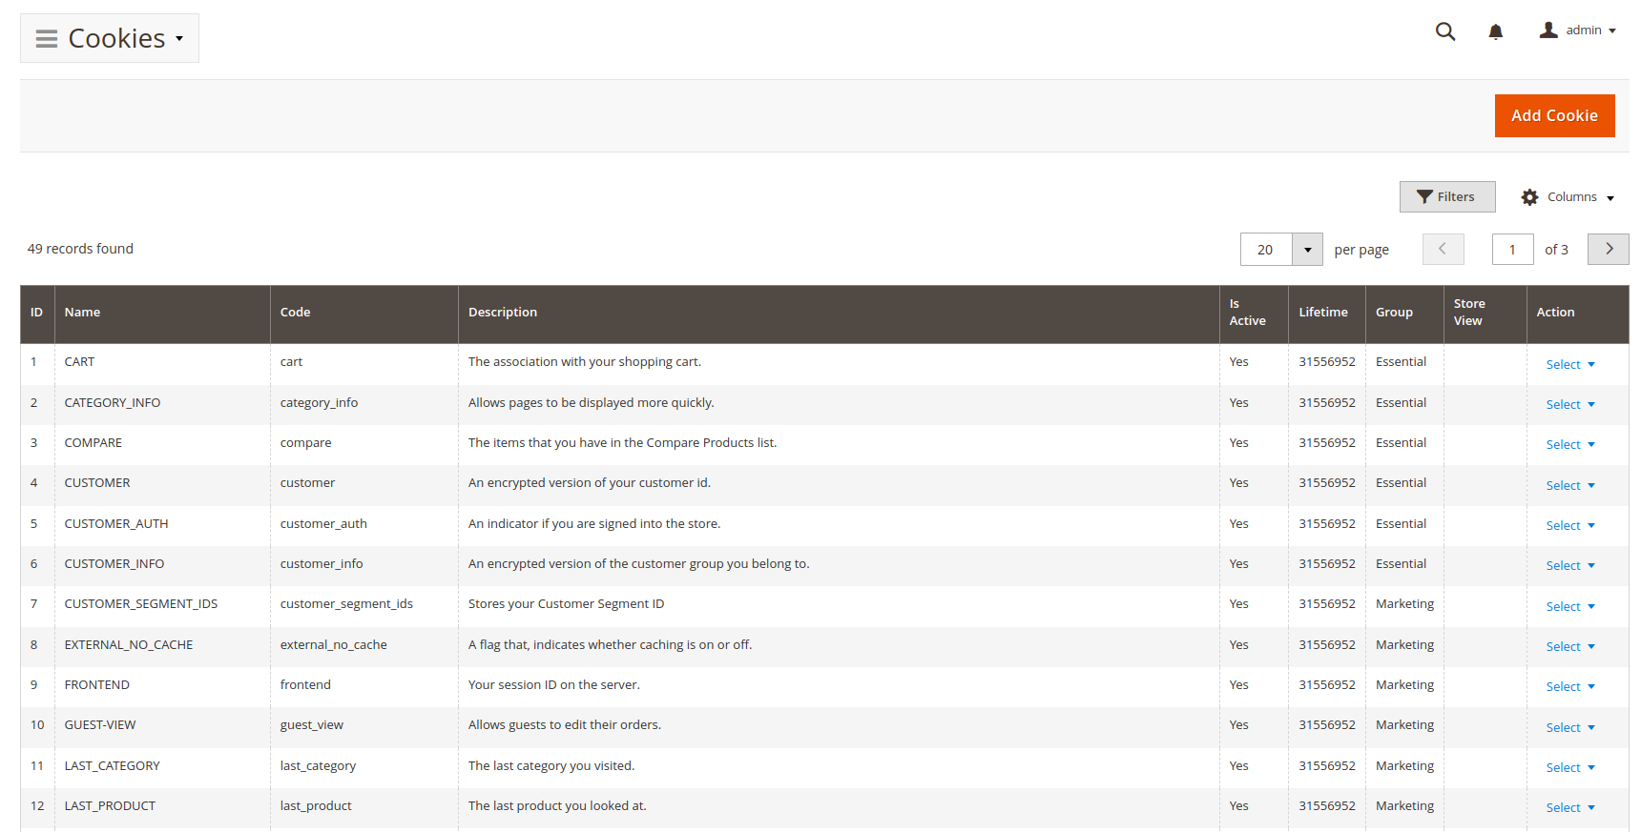
Task: Click the previous page left chevron
Action: pos(1443,249)
